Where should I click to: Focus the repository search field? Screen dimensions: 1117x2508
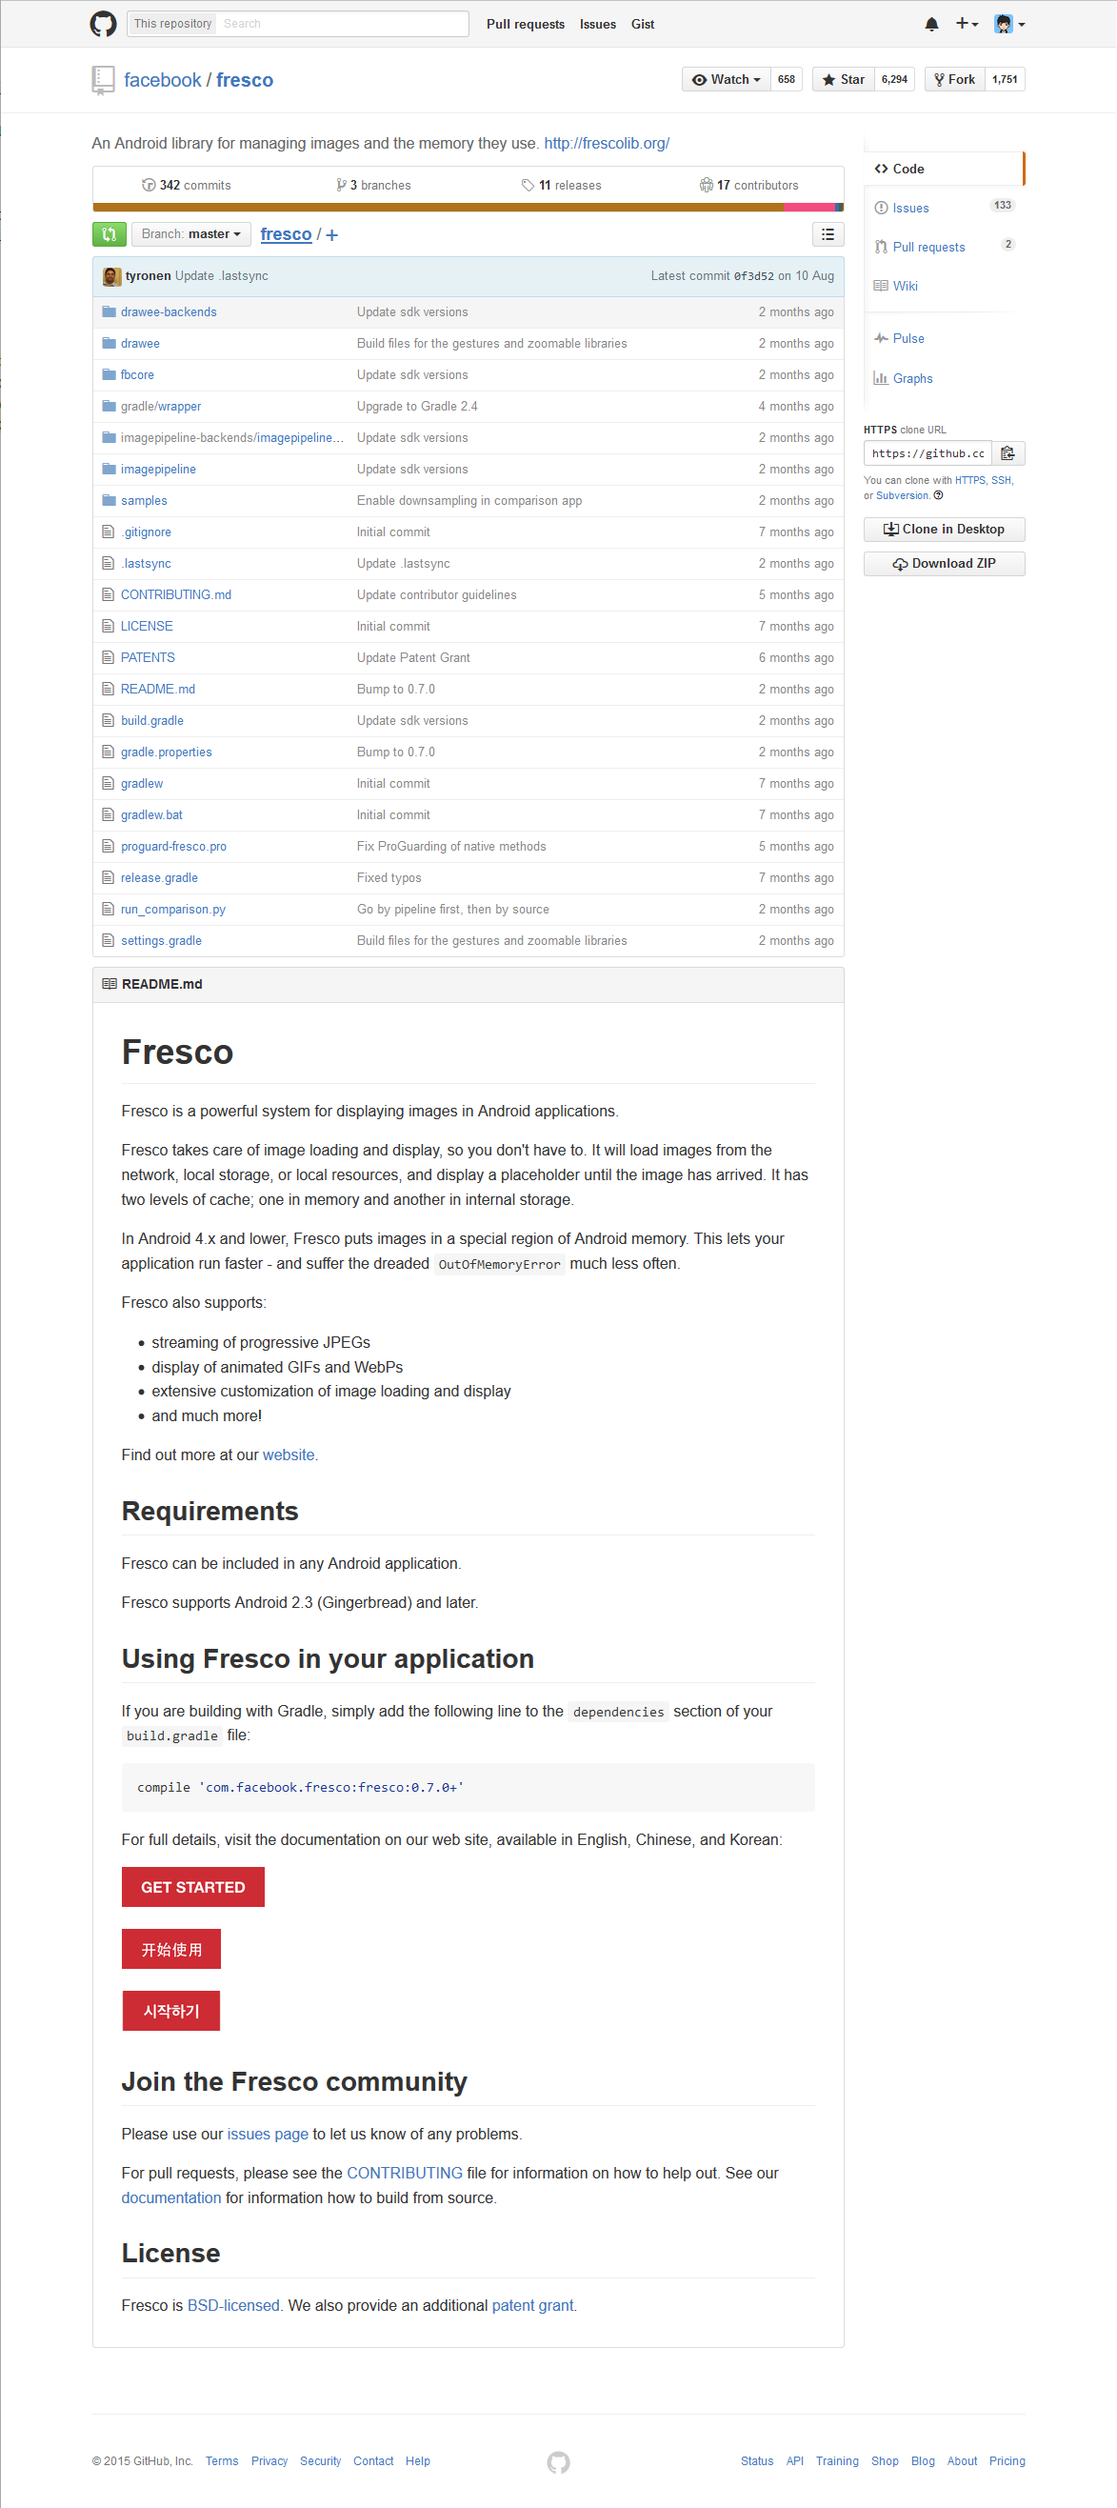[341, 24]
